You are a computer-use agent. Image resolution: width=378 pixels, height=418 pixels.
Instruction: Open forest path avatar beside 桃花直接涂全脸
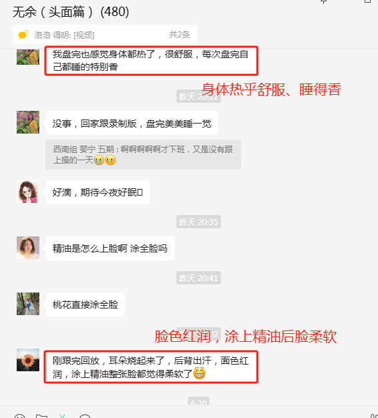point(28,304)
